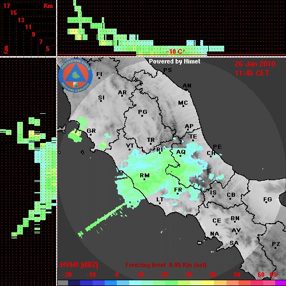Pick the -20 dBZ value on scale

[x=67, y=275]
